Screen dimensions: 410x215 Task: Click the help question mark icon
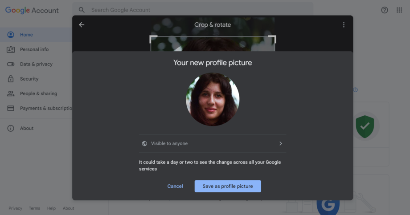(x=385, y=10)
